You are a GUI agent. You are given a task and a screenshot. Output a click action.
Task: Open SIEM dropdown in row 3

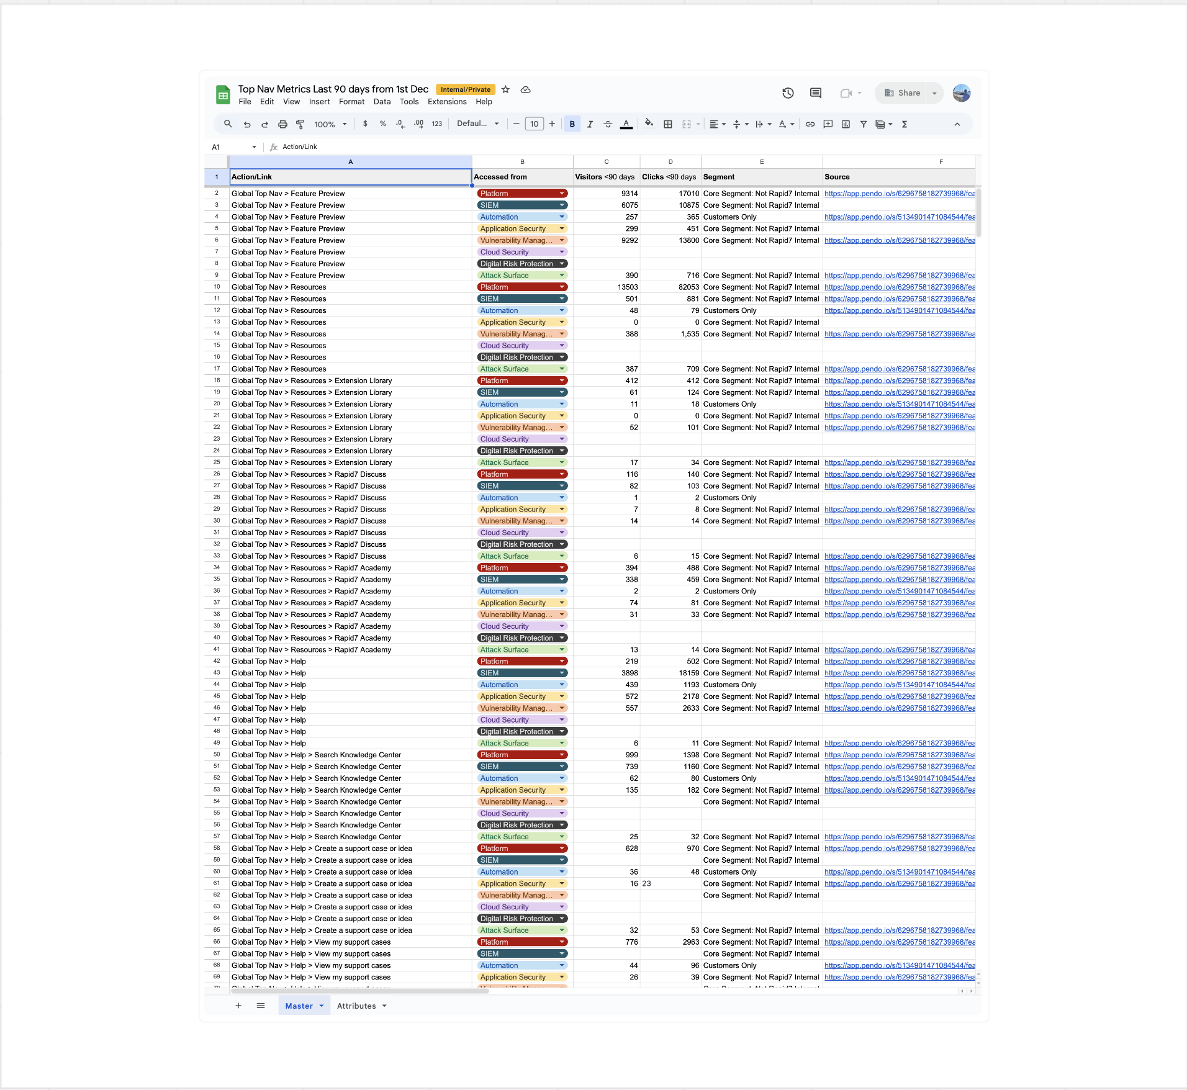(562, 205)
